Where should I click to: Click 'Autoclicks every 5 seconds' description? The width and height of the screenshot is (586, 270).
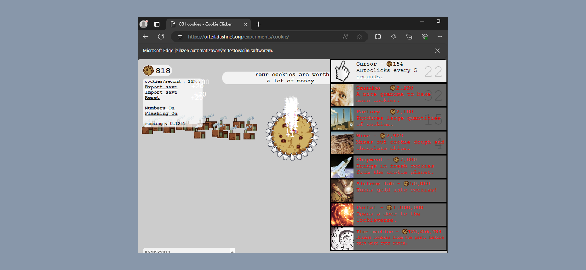click(x=387, y=73)
